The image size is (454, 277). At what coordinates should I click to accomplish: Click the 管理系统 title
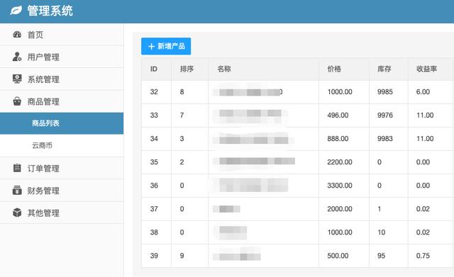[50, 11]
